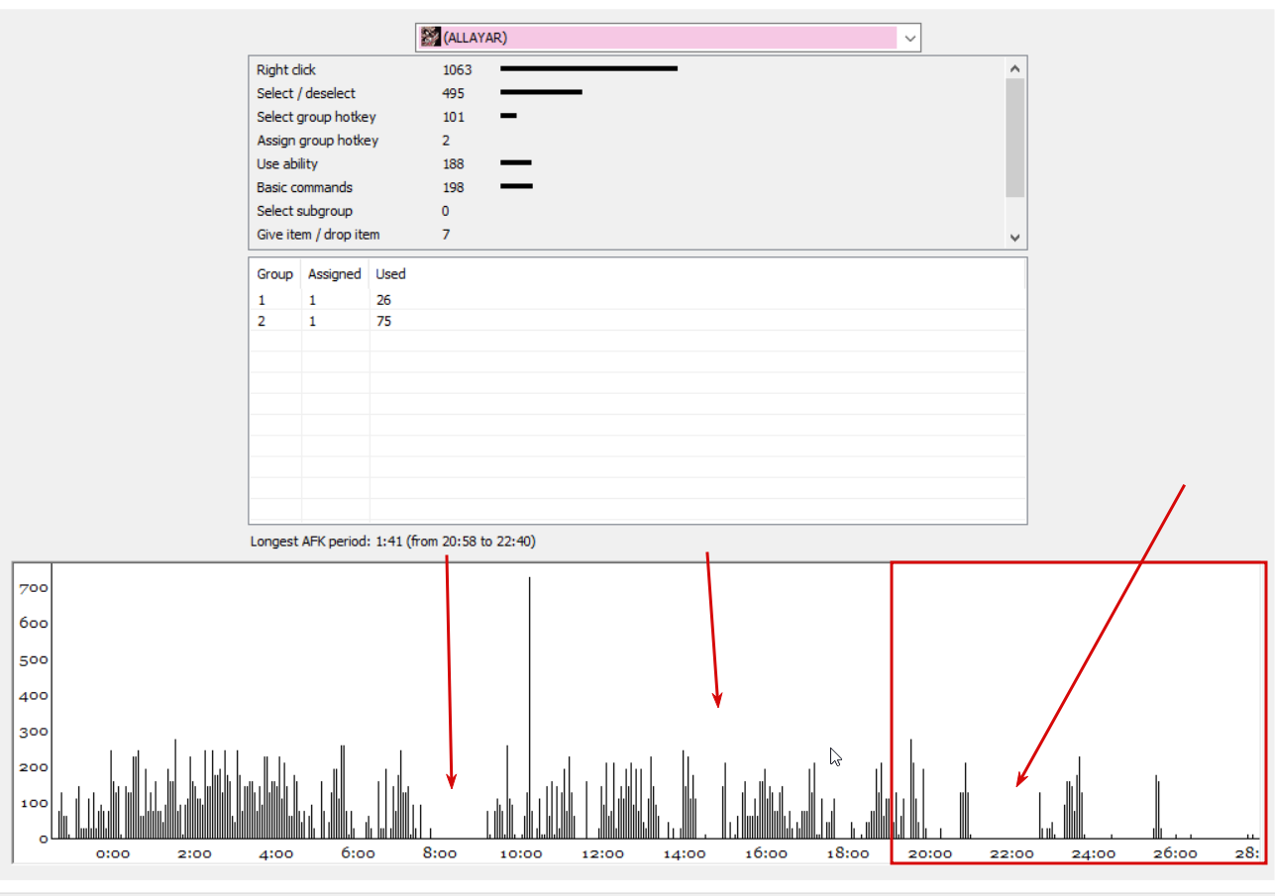Screen dimensions: 1275x896
Task: Open the player dropdown arrow next to (ALLAYAR)
Action: [x=909, y=38]
